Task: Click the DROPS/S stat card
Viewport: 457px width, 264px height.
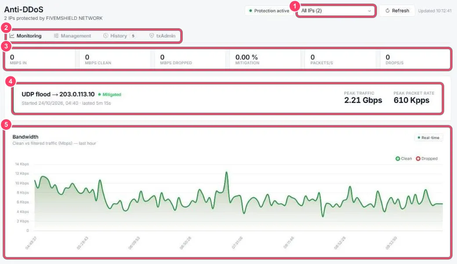Action: pyautogui.click(x=415, y=59)
